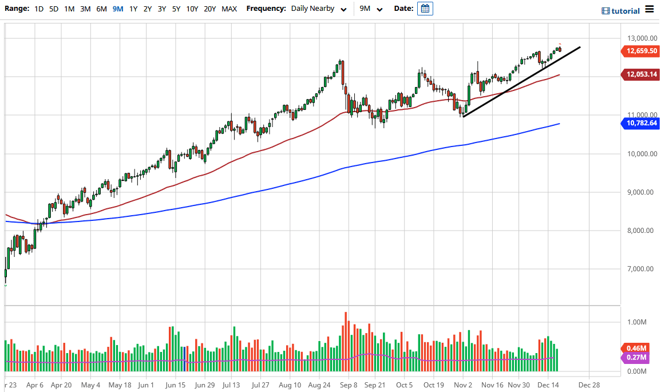
Task: Click the 10,782.64 blue average label
Action: [x=641, y=123]
